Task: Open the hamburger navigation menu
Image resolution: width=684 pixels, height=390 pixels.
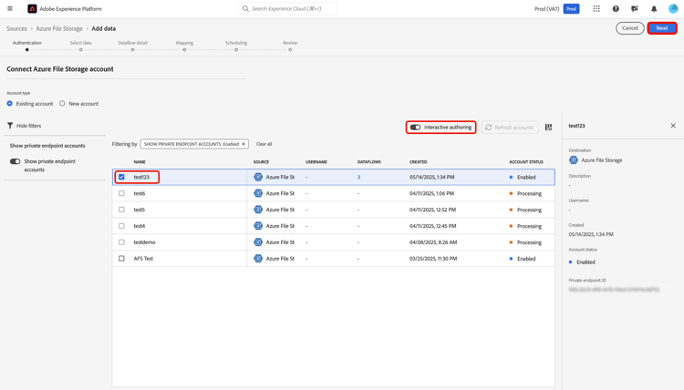Action: coord(10,8)
